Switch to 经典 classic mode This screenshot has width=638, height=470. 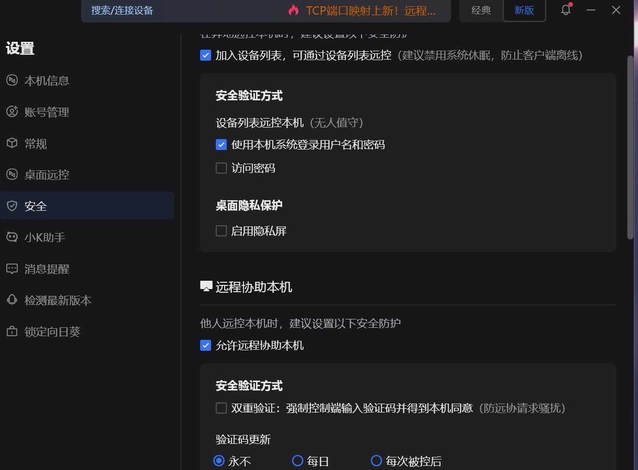pyautogui.click(x=481, y=10)
